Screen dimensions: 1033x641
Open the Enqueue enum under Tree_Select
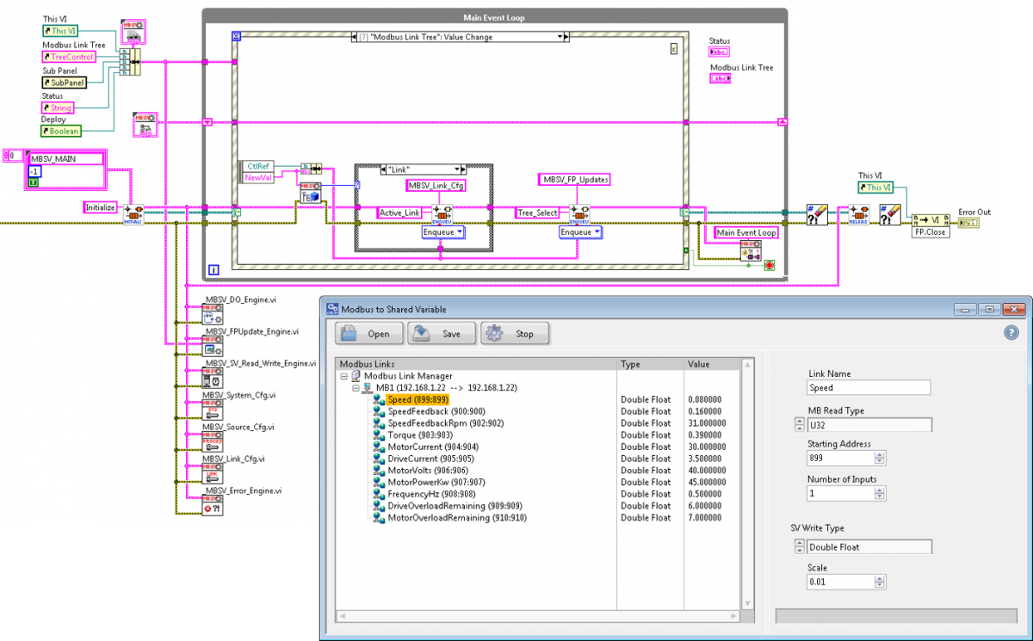click(579, 232)
